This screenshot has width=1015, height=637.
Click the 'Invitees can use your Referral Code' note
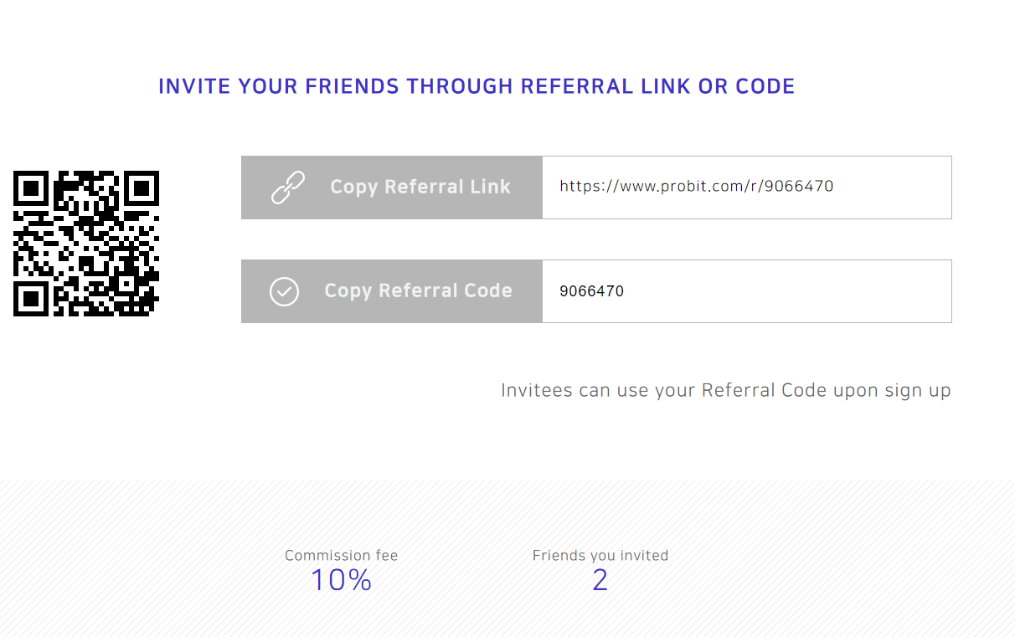tap(725, 390)
